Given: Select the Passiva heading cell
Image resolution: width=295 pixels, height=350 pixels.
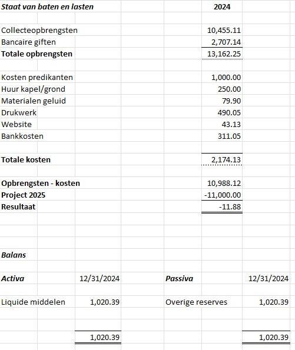Looking at the screenshot, I should coord(179,279).
